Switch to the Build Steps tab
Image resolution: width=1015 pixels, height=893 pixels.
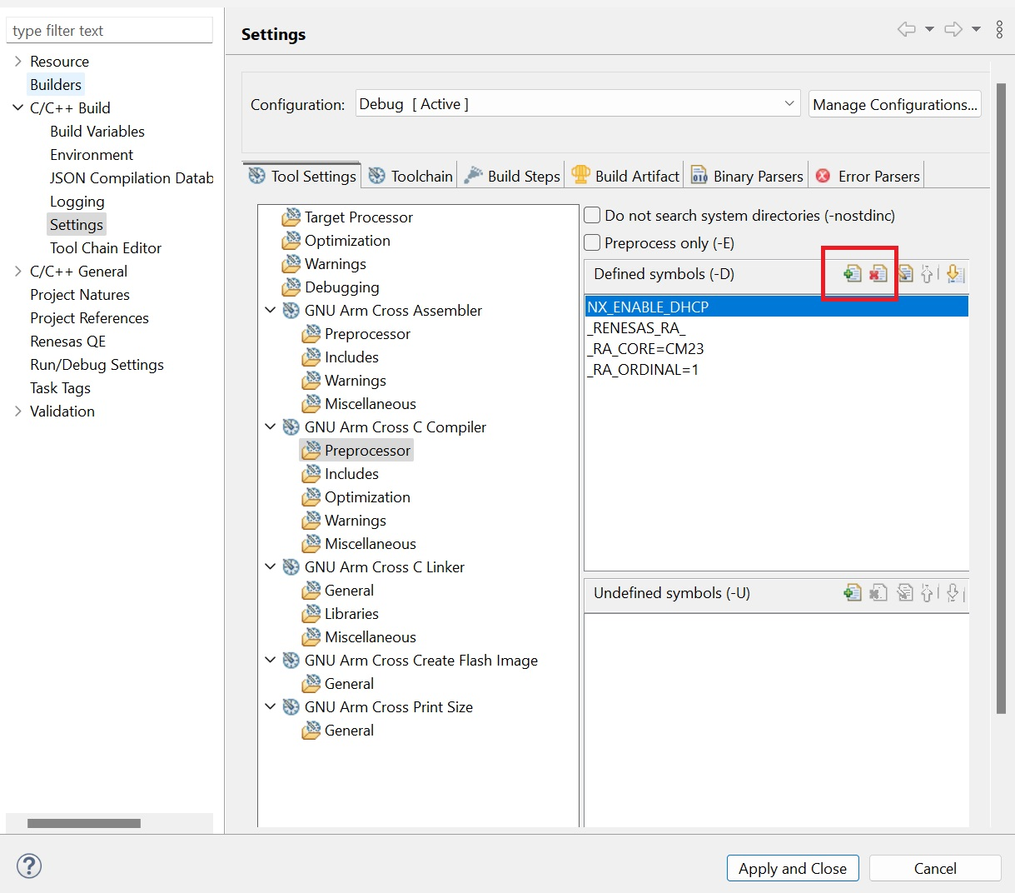(x=511, y=176)
